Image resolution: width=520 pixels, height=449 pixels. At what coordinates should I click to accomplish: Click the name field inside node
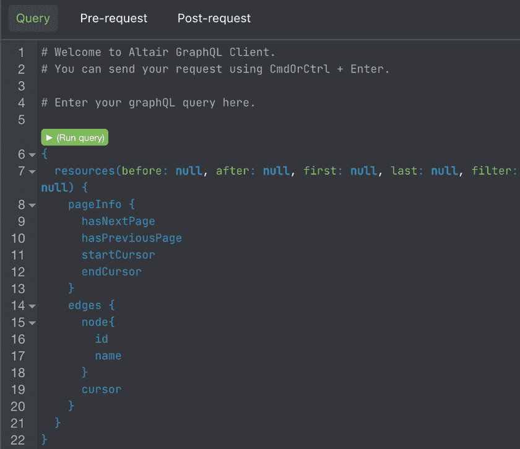[108, 355]
